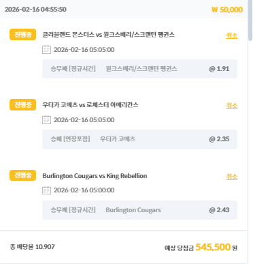
Task: Select the 윌크스베리/스크랜턴 펭귄스 pick at odds 1.91
Action: click(x=139, y=69)
